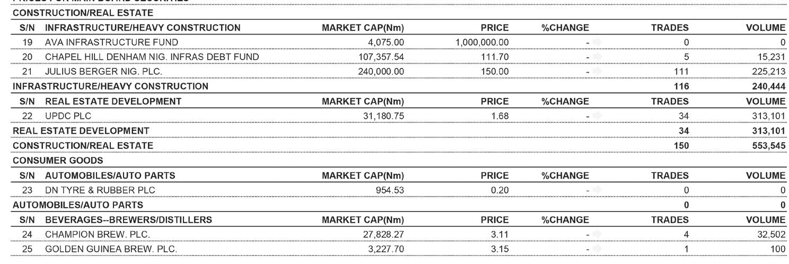Click the change arrow for Golden Guinea Brew
The width and height of the screenshot is (789, 264).
coord(597,249)
